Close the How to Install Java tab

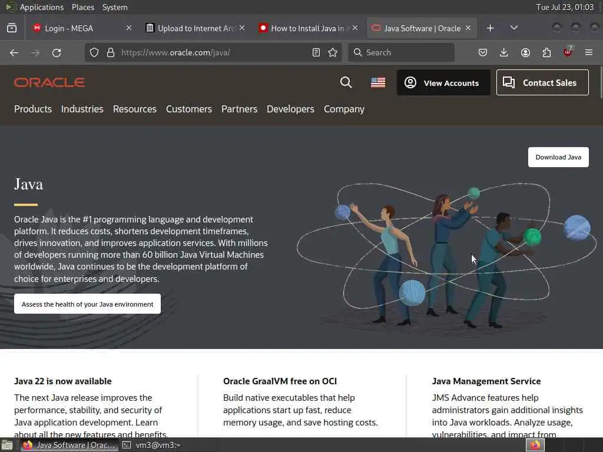[355, 28]
